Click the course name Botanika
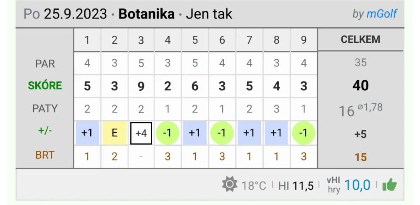This screenshot has height=205, width=420. pyautogui.click(x=147, y=14)
